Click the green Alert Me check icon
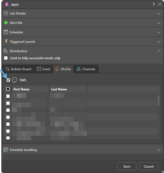164x173 pixels. (6, 23)
